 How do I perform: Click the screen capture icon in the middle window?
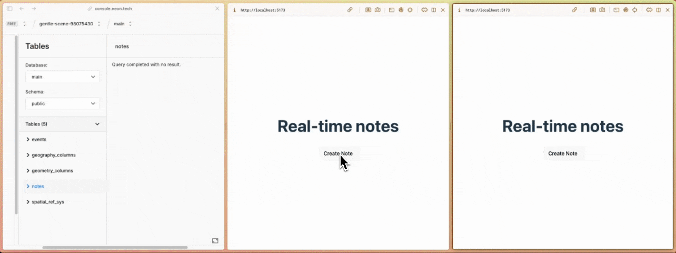tap(369, 10)
